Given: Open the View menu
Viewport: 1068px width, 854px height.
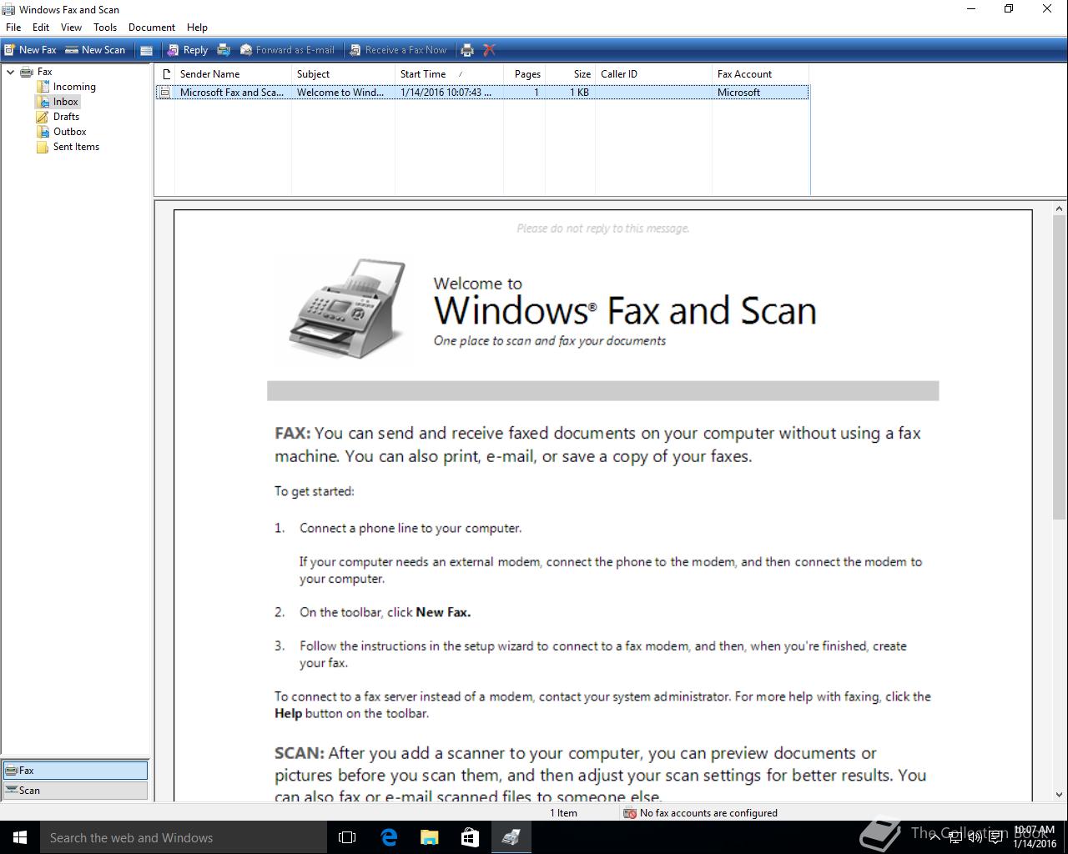Looking at the screenshot, I should tap(71, 28).
